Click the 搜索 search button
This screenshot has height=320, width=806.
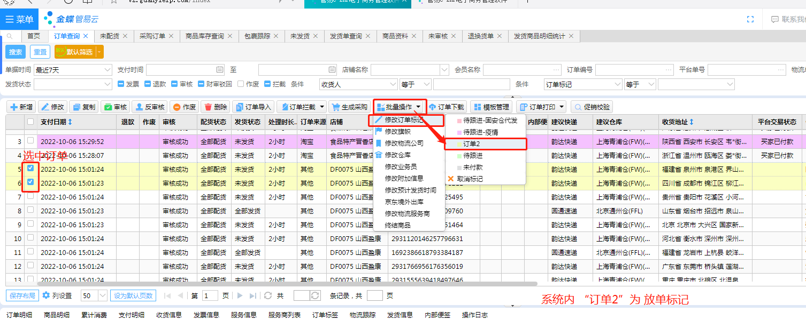click(x=16, y=52)
